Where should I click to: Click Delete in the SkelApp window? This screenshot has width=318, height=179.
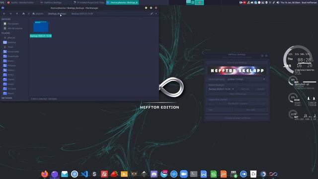260,89
